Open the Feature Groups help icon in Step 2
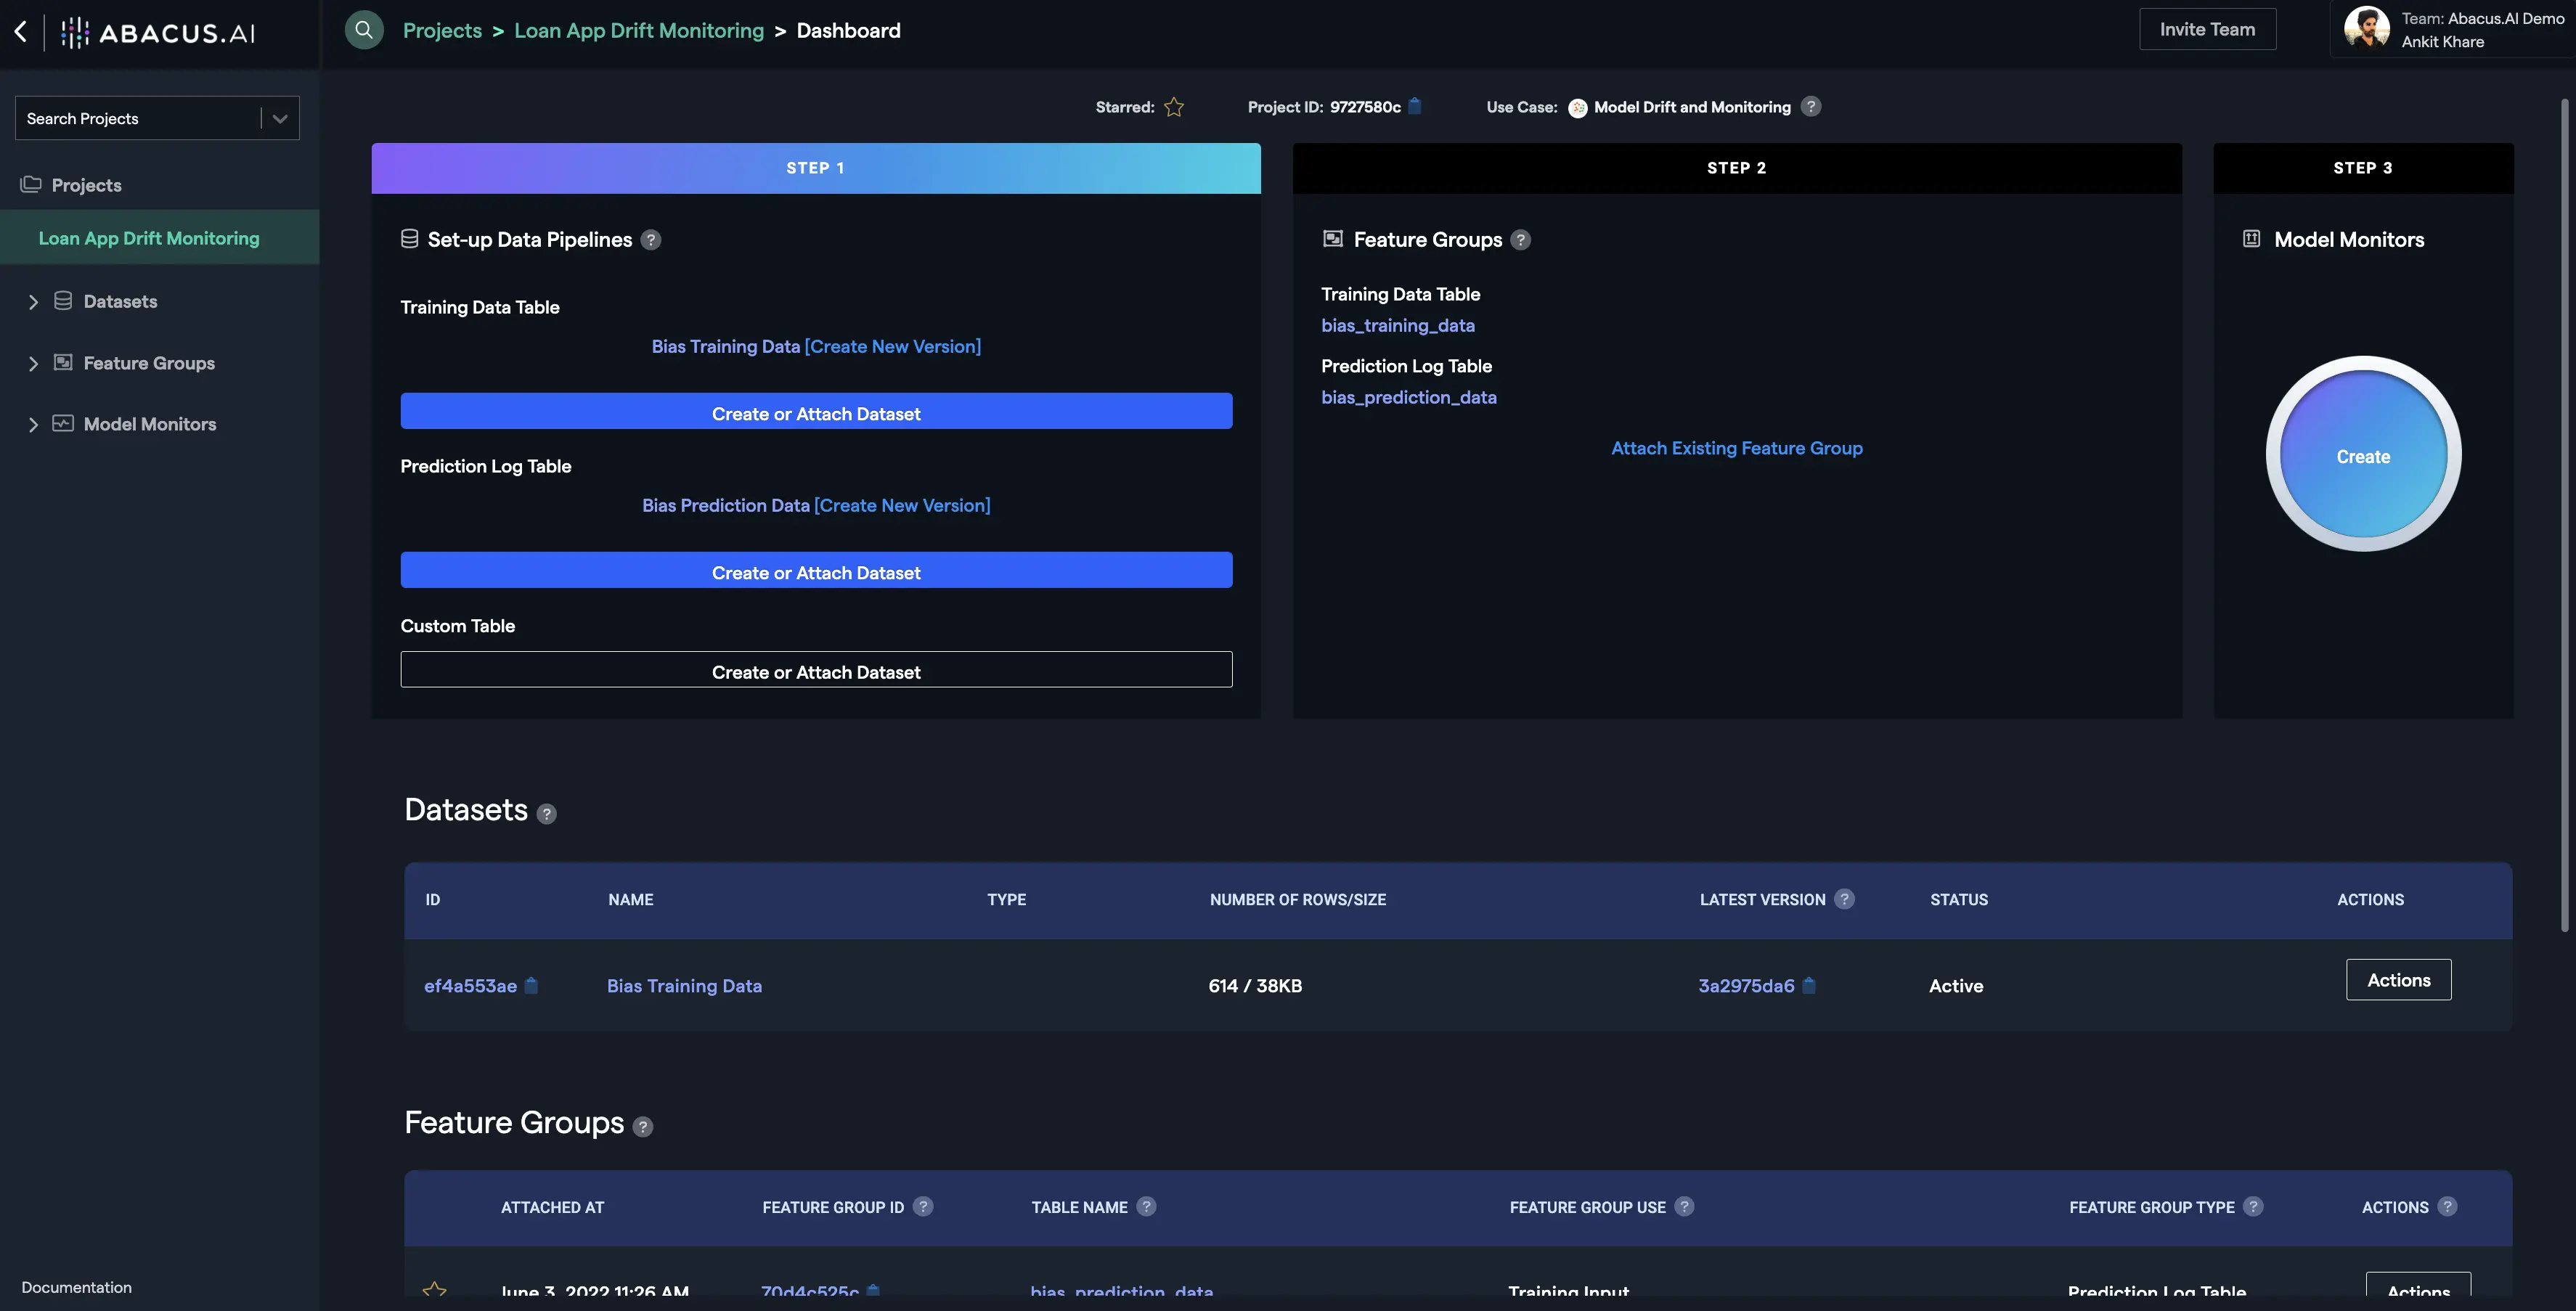 tap(1521, 240)
